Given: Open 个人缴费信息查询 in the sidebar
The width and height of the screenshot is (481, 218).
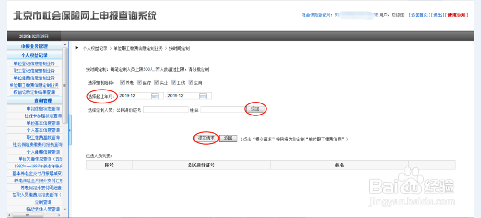Looking at the screenshot, I should coord(43,152).
